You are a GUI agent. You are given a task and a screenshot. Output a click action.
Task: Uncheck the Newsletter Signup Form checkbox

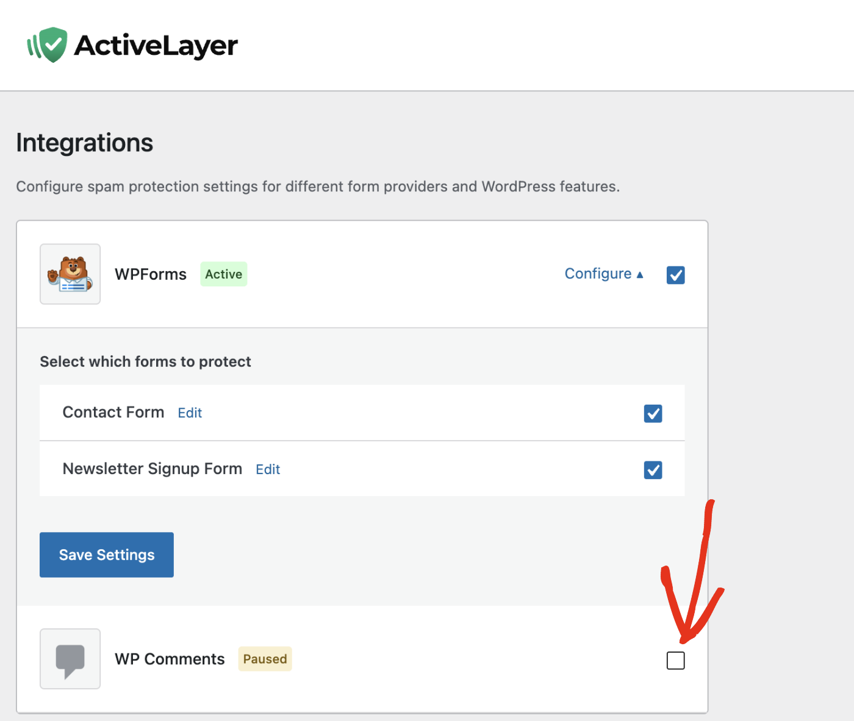coord(653,470)
